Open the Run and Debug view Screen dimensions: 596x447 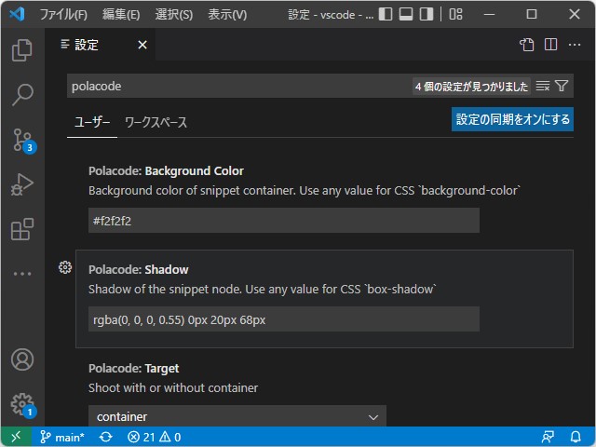click(x=22, y=184)
